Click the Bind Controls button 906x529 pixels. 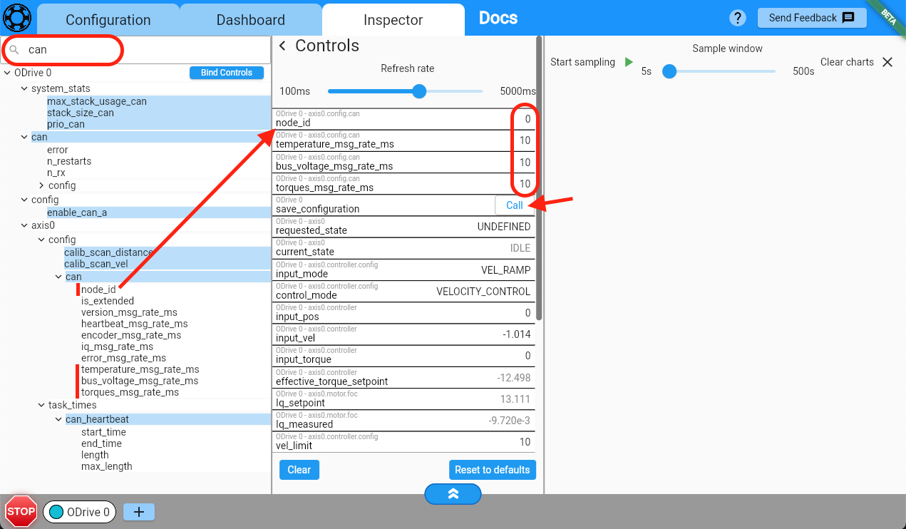[x=226, y=73]
